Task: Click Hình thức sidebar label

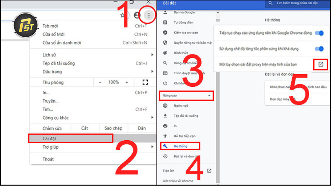Action: click(181, 53)
